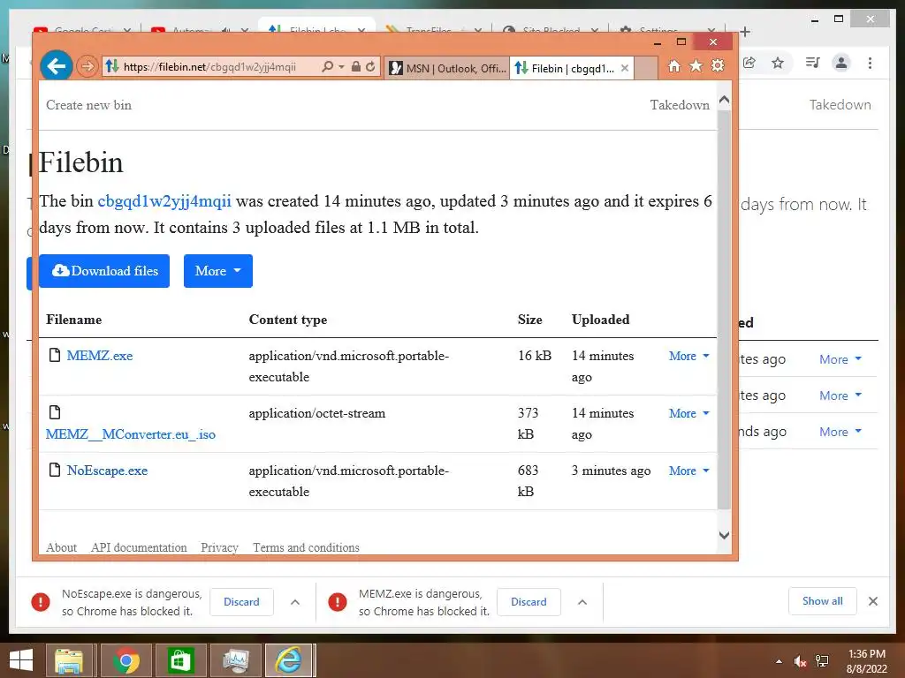Screen dimensions: 905x678
Task: Expand More dropdown for NoEscape.exe row in IE
Action: pyautogui.click(x=688, y=471)
